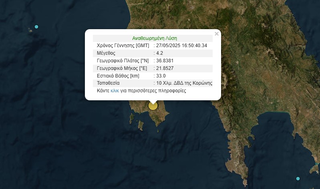Click the cyan marker near the top-left island
320x189 pixels.
pos(36,27)
